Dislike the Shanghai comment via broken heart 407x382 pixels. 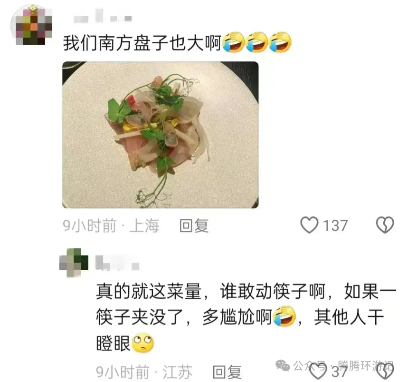385,225
